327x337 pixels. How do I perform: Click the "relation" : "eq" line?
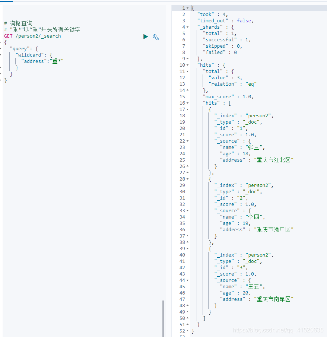tap(233, 84)
